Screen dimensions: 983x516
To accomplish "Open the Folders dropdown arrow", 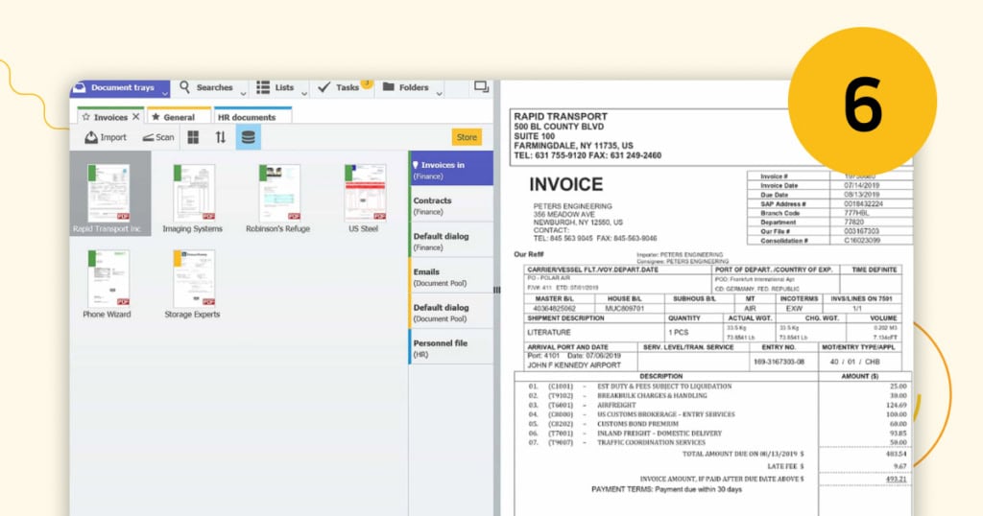I will [439, 93].
